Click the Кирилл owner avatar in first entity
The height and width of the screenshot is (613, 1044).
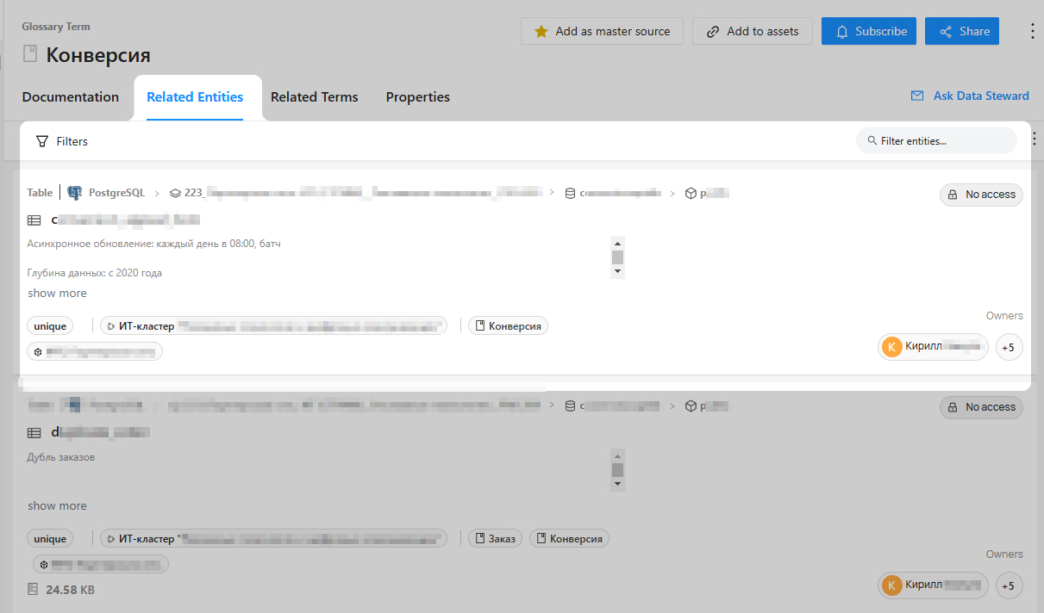point(892,347)
